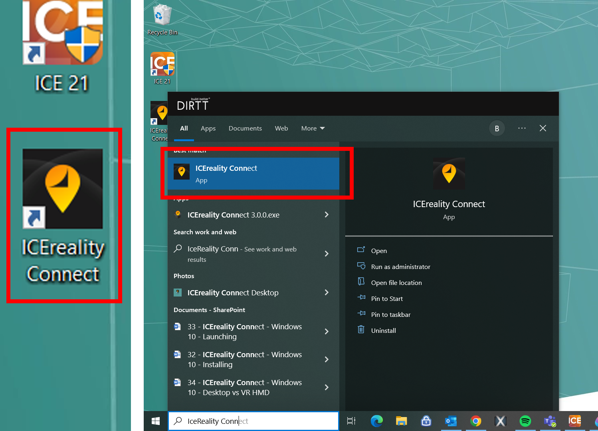Open Outlook from the taskbar
Screen dimensions: 598x431
click(x=451, y=421)
